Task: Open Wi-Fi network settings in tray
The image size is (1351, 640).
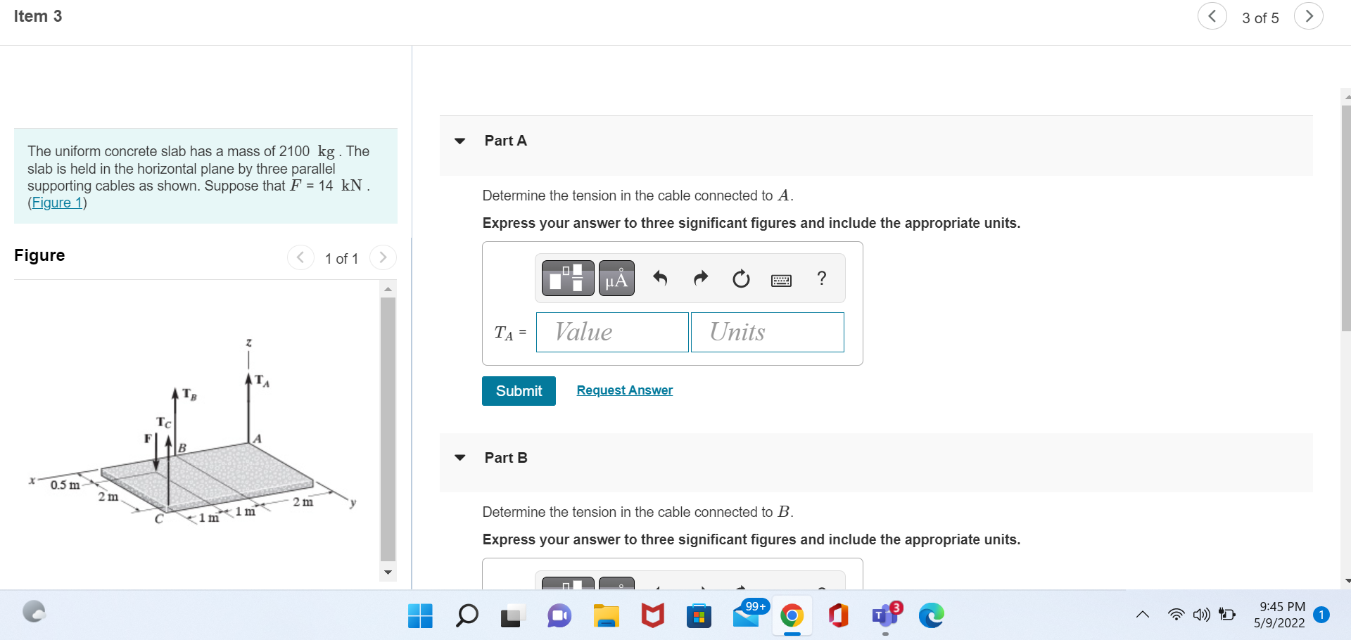Action: point(1176,615)
